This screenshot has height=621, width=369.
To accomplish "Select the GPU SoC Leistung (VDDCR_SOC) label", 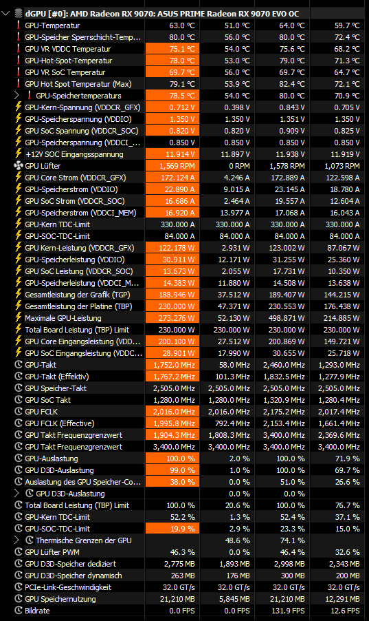I will 79,271.
